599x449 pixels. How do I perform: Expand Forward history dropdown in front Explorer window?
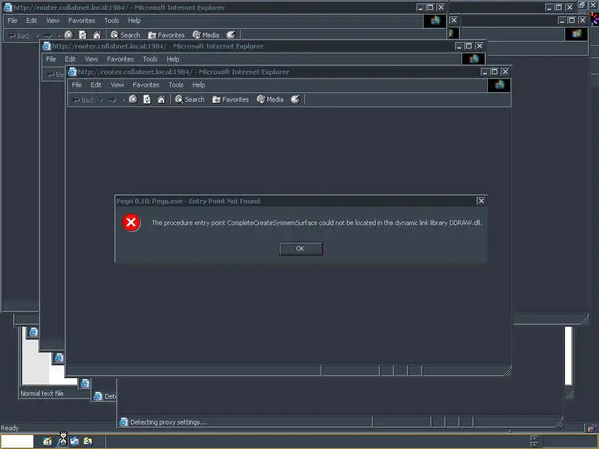pyautogui.click(x=123, y=100)
